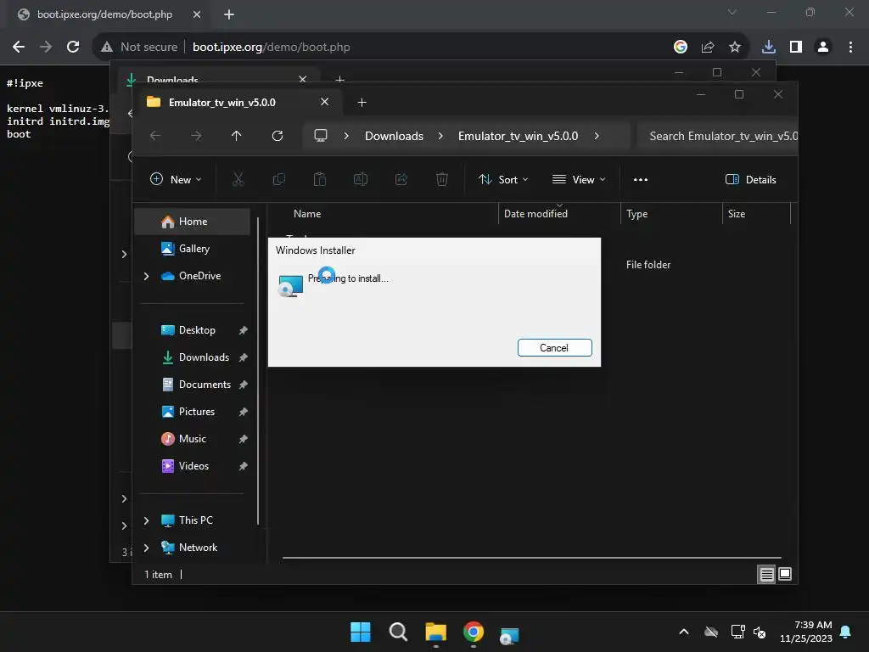Open Chrome three-dot menu
The width and height of the screenshot is (869, 652).
850,47
